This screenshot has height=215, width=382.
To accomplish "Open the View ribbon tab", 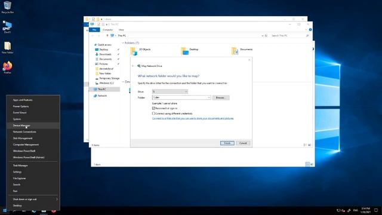I will [121, 30].
